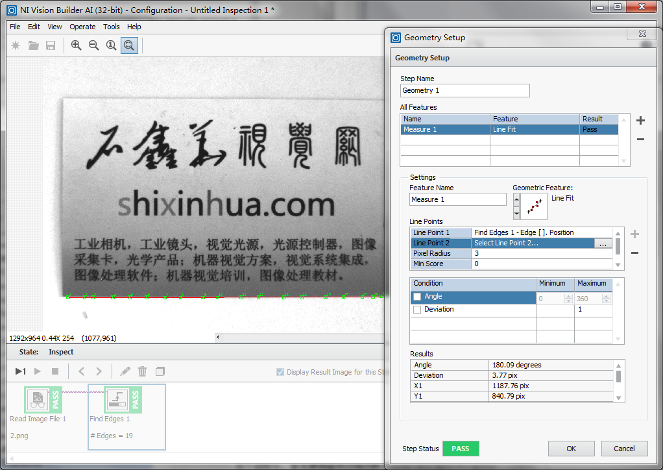This screenshot has width=663, height=470.
Task: Select the Zoom 1:1 toolbar icon
Action: point(112,45)
